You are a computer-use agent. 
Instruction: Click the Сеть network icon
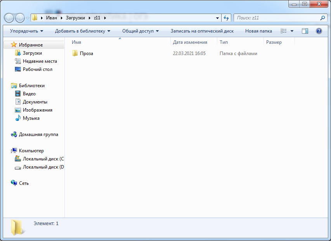14,183
